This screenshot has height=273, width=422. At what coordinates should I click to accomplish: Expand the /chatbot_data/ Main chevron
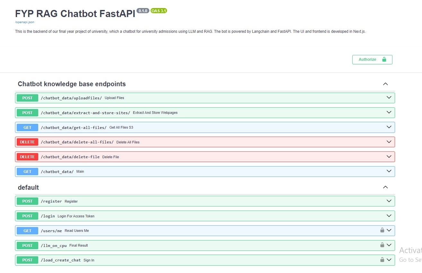tap(389, 171)
